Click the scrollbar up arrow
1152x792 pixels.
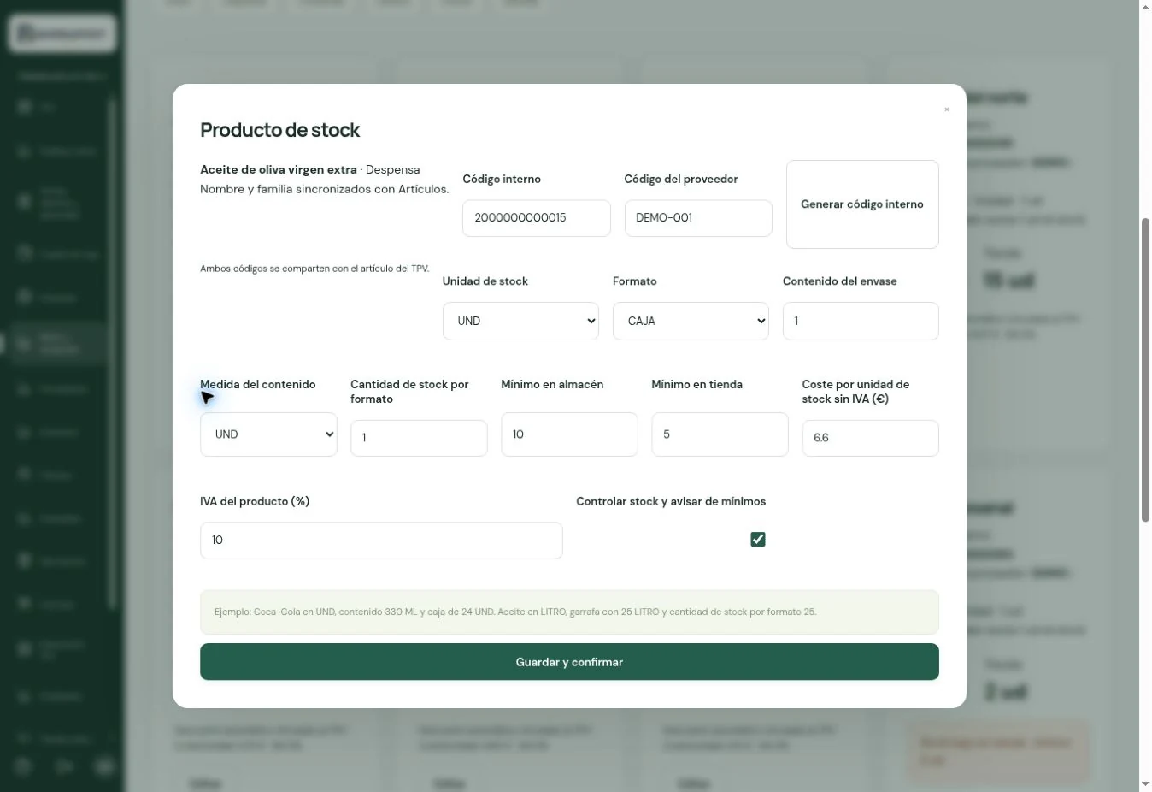click(1145, 7)
